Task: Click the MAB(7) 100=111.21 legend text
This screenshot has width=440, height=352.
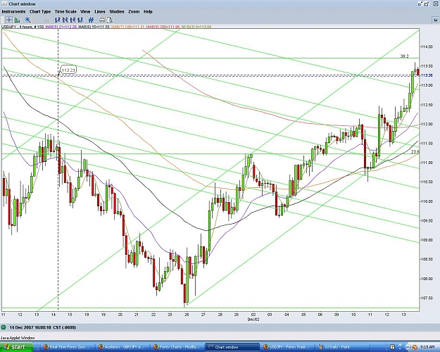Action: 127,27
